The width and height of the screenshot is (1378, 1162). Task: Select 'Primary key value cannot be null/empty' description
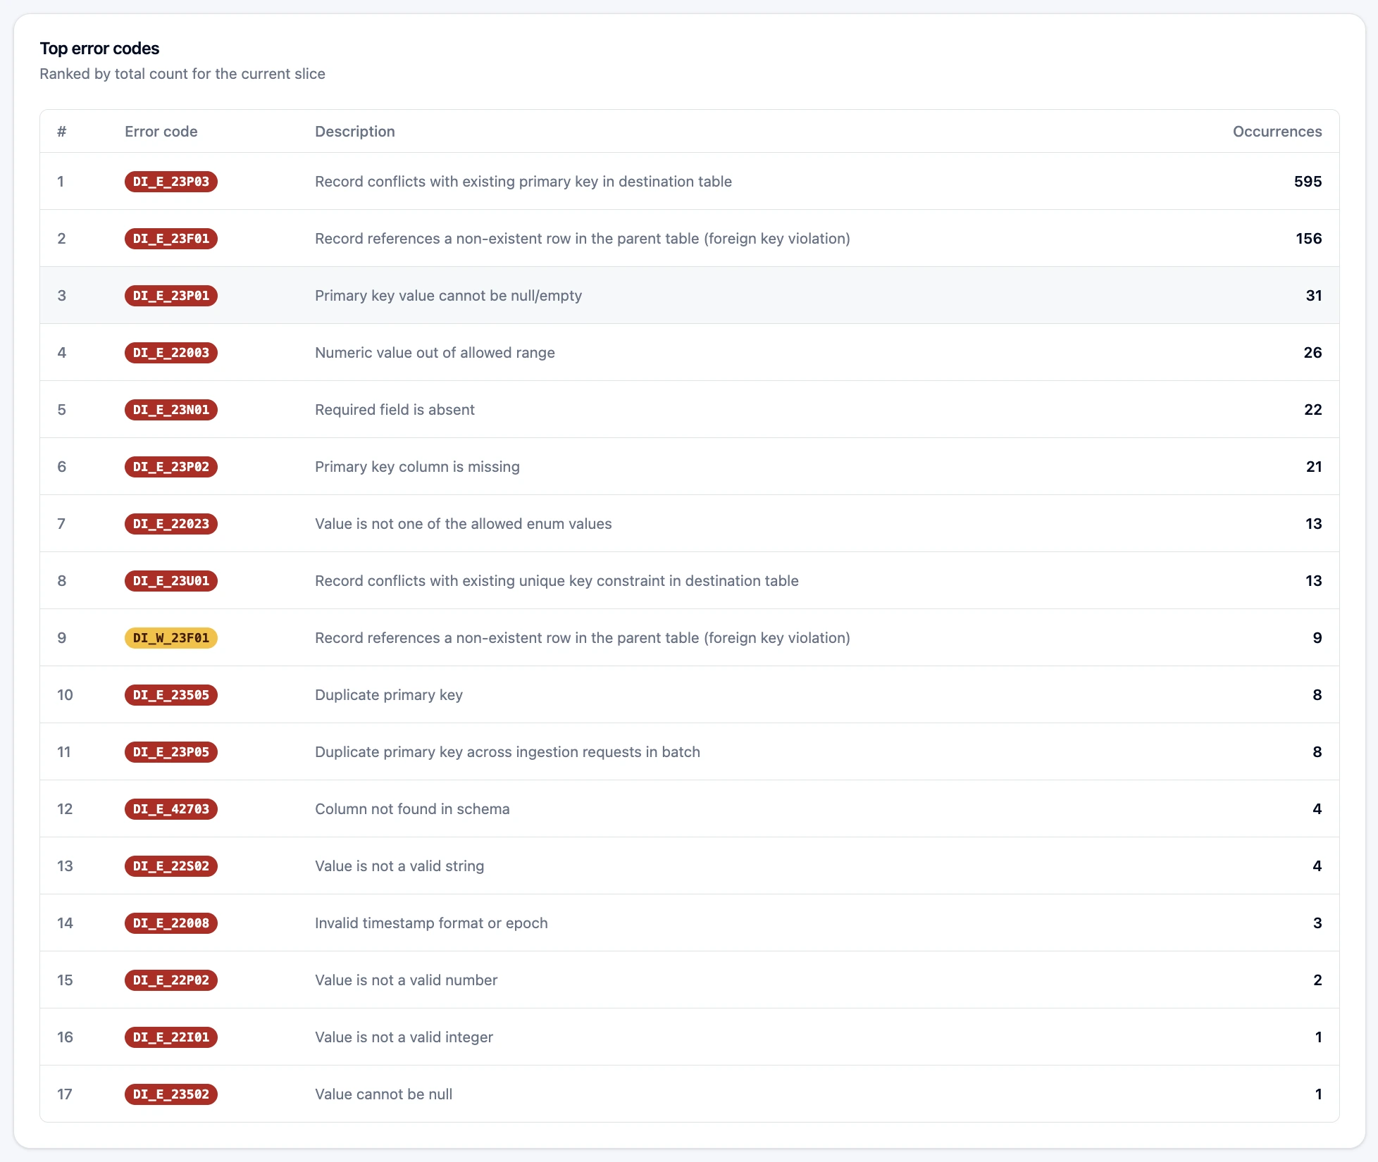449,296
